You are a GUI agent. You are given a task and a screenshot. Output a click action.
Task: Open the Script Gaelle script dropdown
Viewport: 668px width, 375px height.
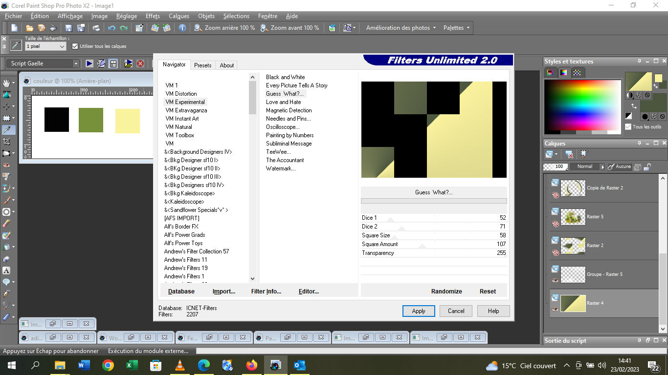pyautogui.click(x=76, y=63)
